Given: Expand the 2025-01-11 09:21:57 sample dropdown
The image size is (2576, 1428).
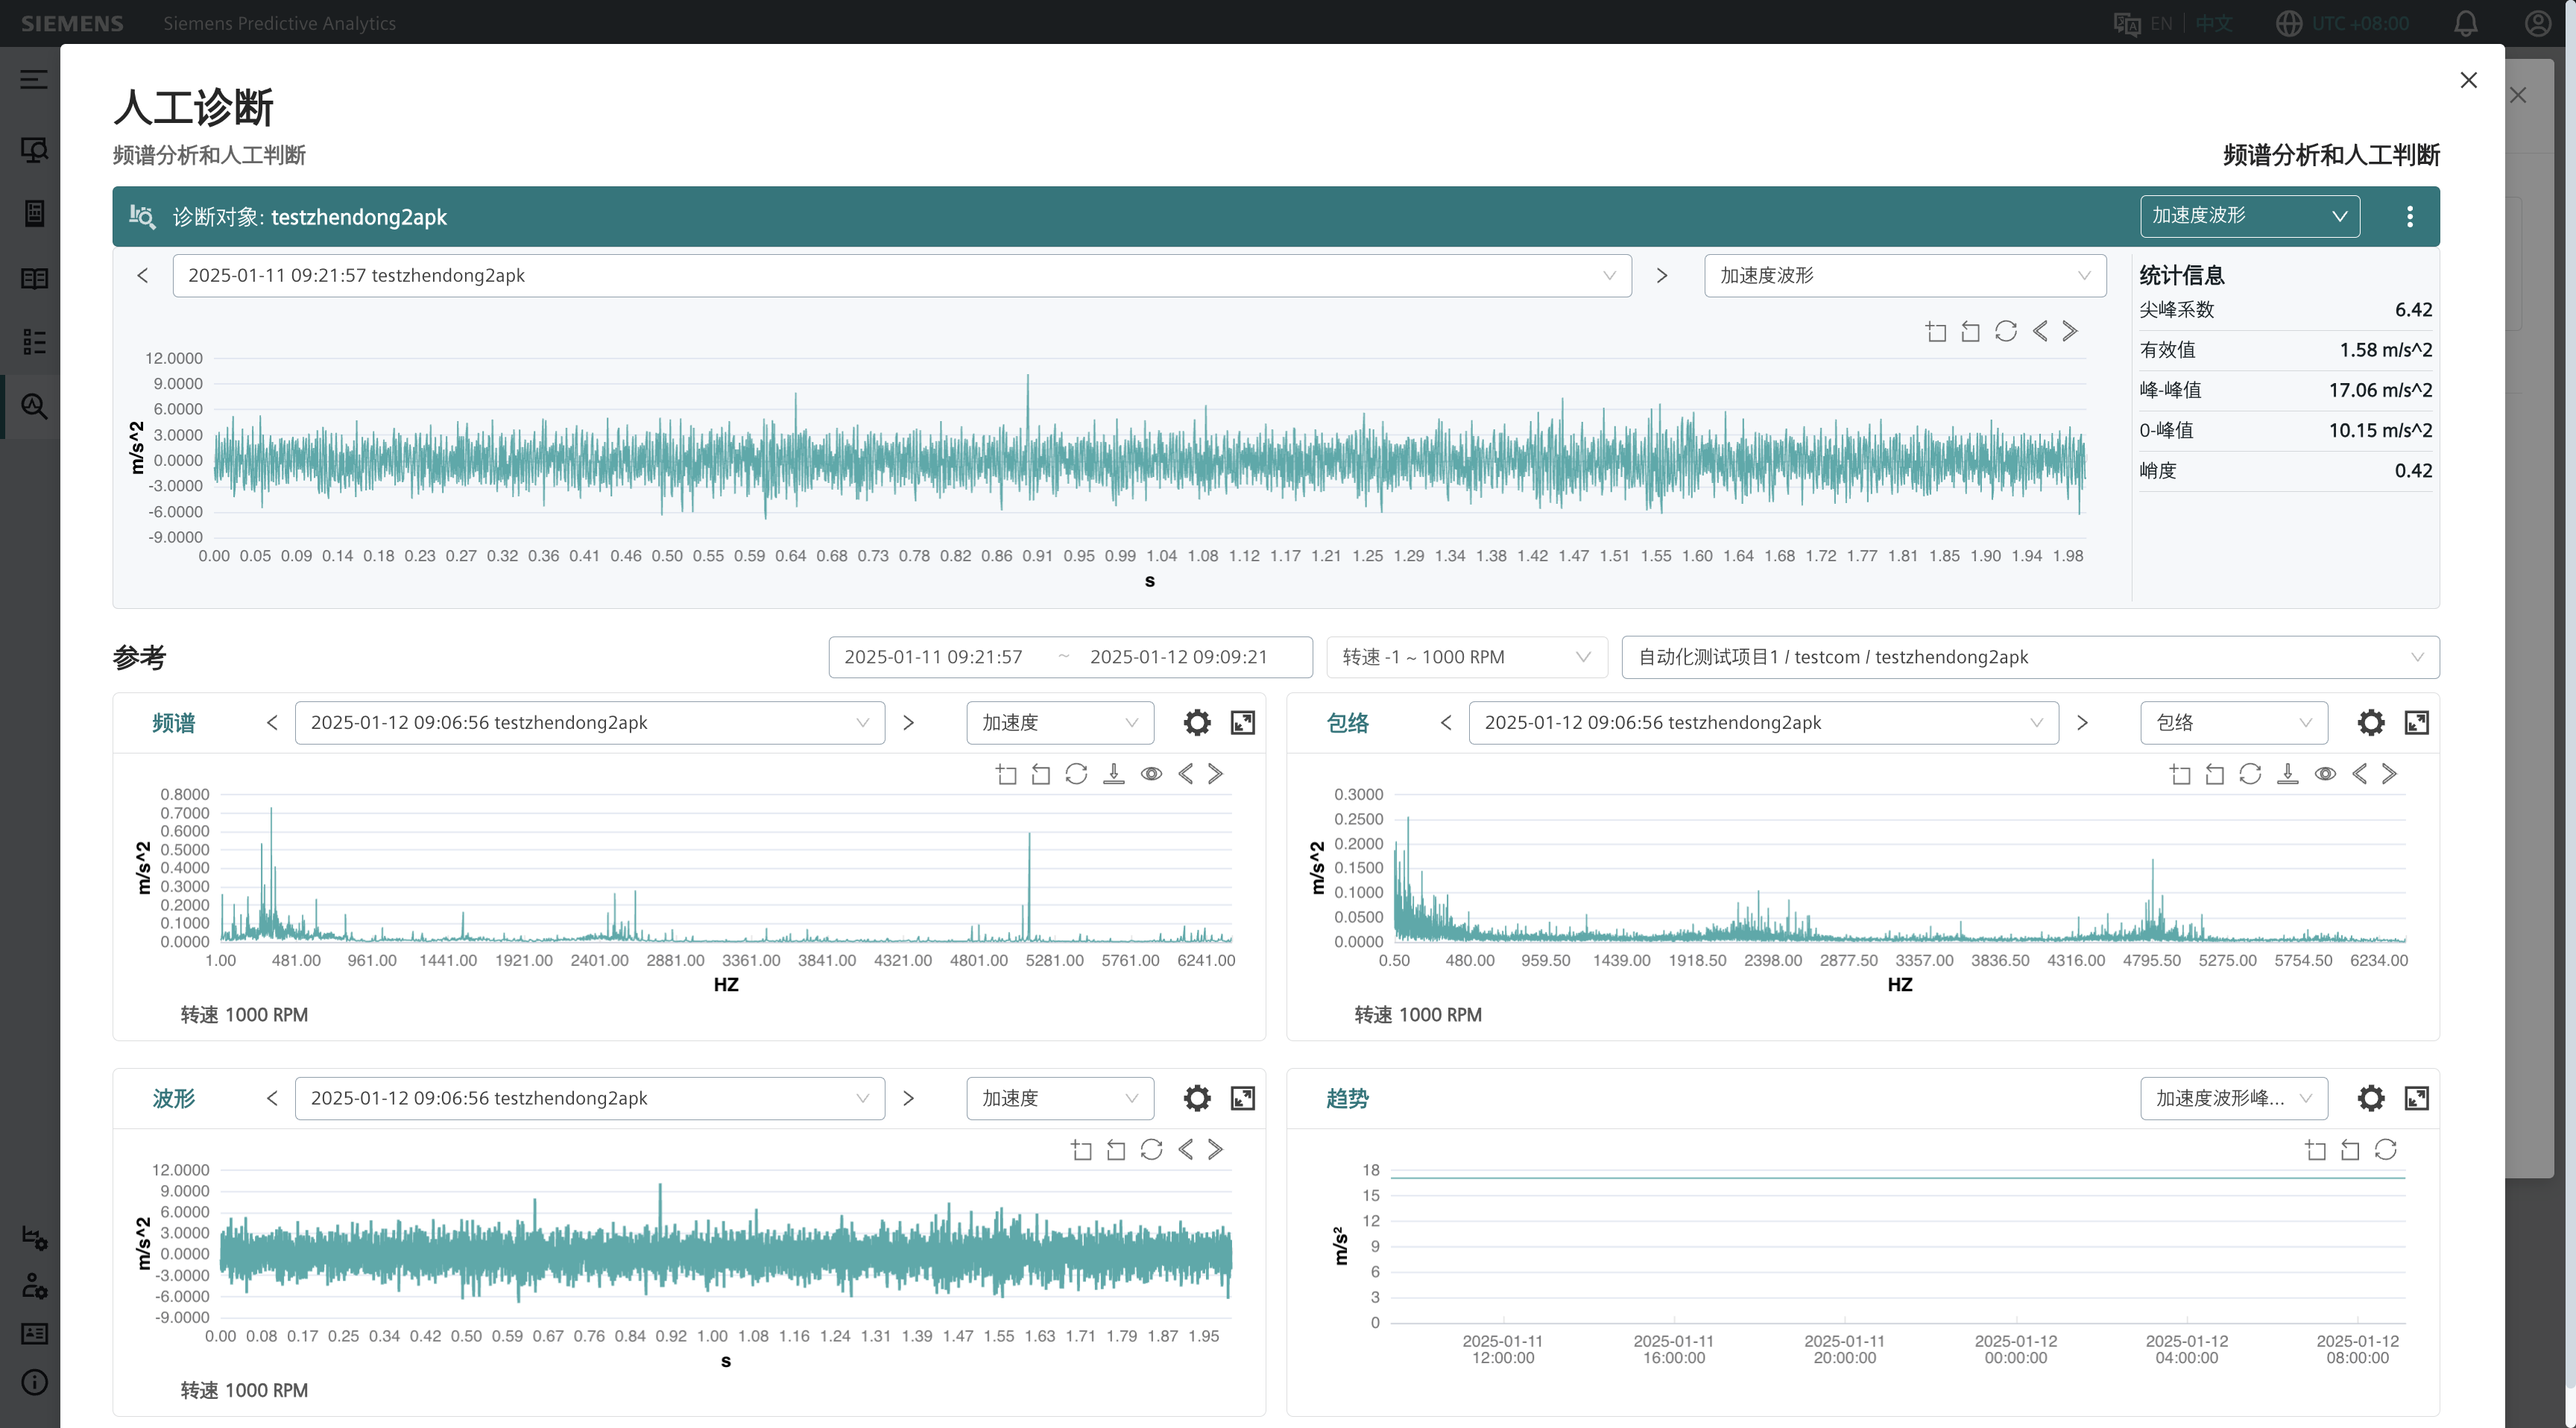Looking at the screenshot, I should (x=902, y=275).
